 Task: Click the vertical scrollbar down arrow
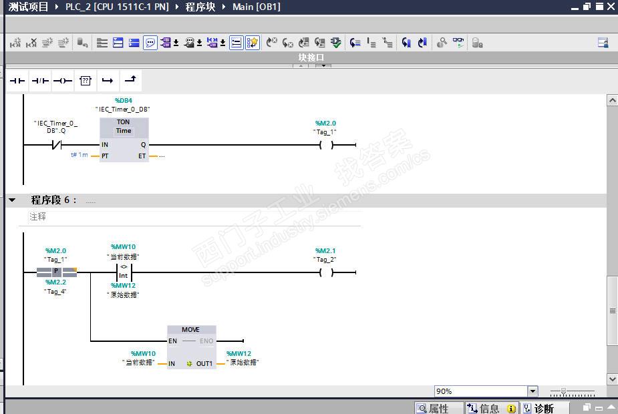612,379
